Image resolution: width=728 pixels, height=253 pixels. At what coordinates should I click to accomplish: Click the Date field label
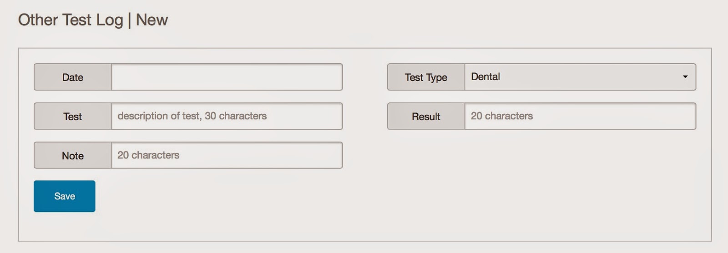click(73, 77)
